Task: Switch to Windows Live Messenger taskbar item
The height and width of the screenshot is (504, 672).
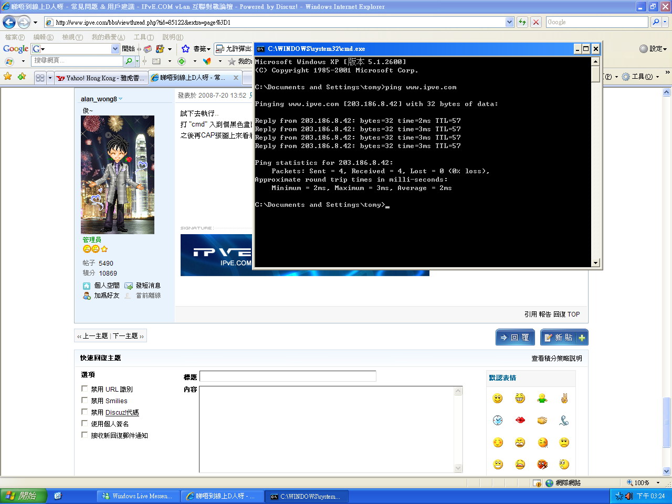Action: point(138,496)
